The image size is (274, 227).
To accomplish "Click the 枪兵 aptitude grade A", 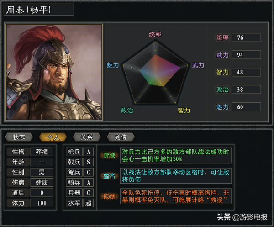I will coord(88,152).
